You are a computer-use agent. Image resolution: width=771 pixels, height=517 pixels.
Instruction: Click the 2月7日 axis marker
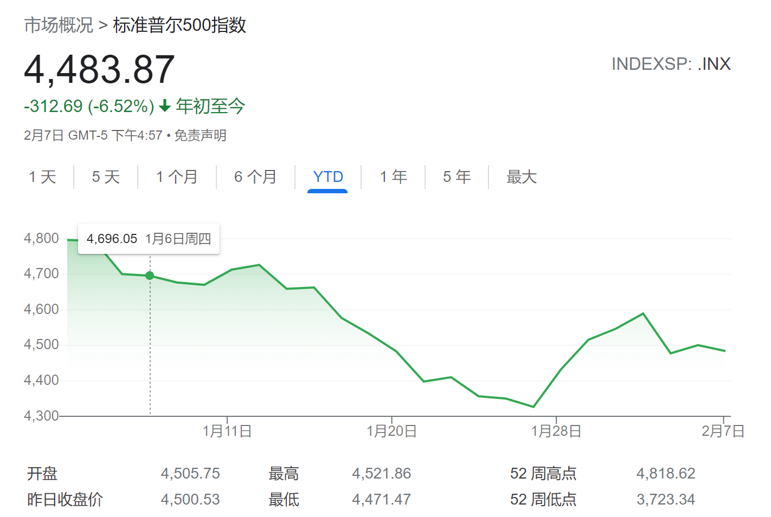(723, 431)
